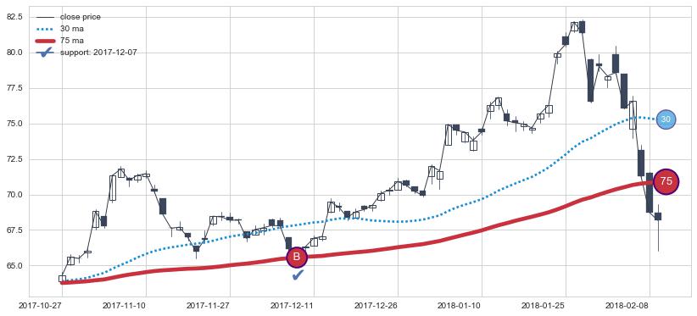The height and width of the screenshot is (316, 697).
Task: Click the 82.5 y-axis tick label
Action: pyautogui.click(x=15, y=17)
